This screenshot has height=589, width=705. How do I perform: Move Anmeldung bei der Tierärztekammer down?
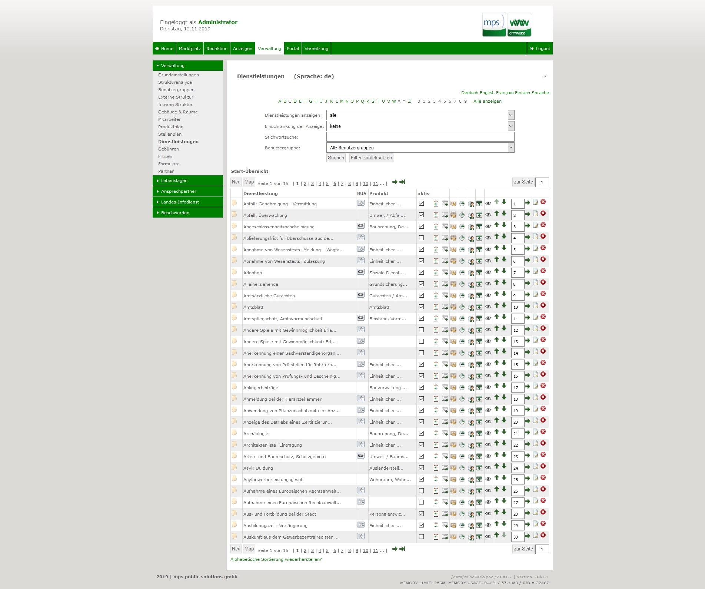(504, 397)
